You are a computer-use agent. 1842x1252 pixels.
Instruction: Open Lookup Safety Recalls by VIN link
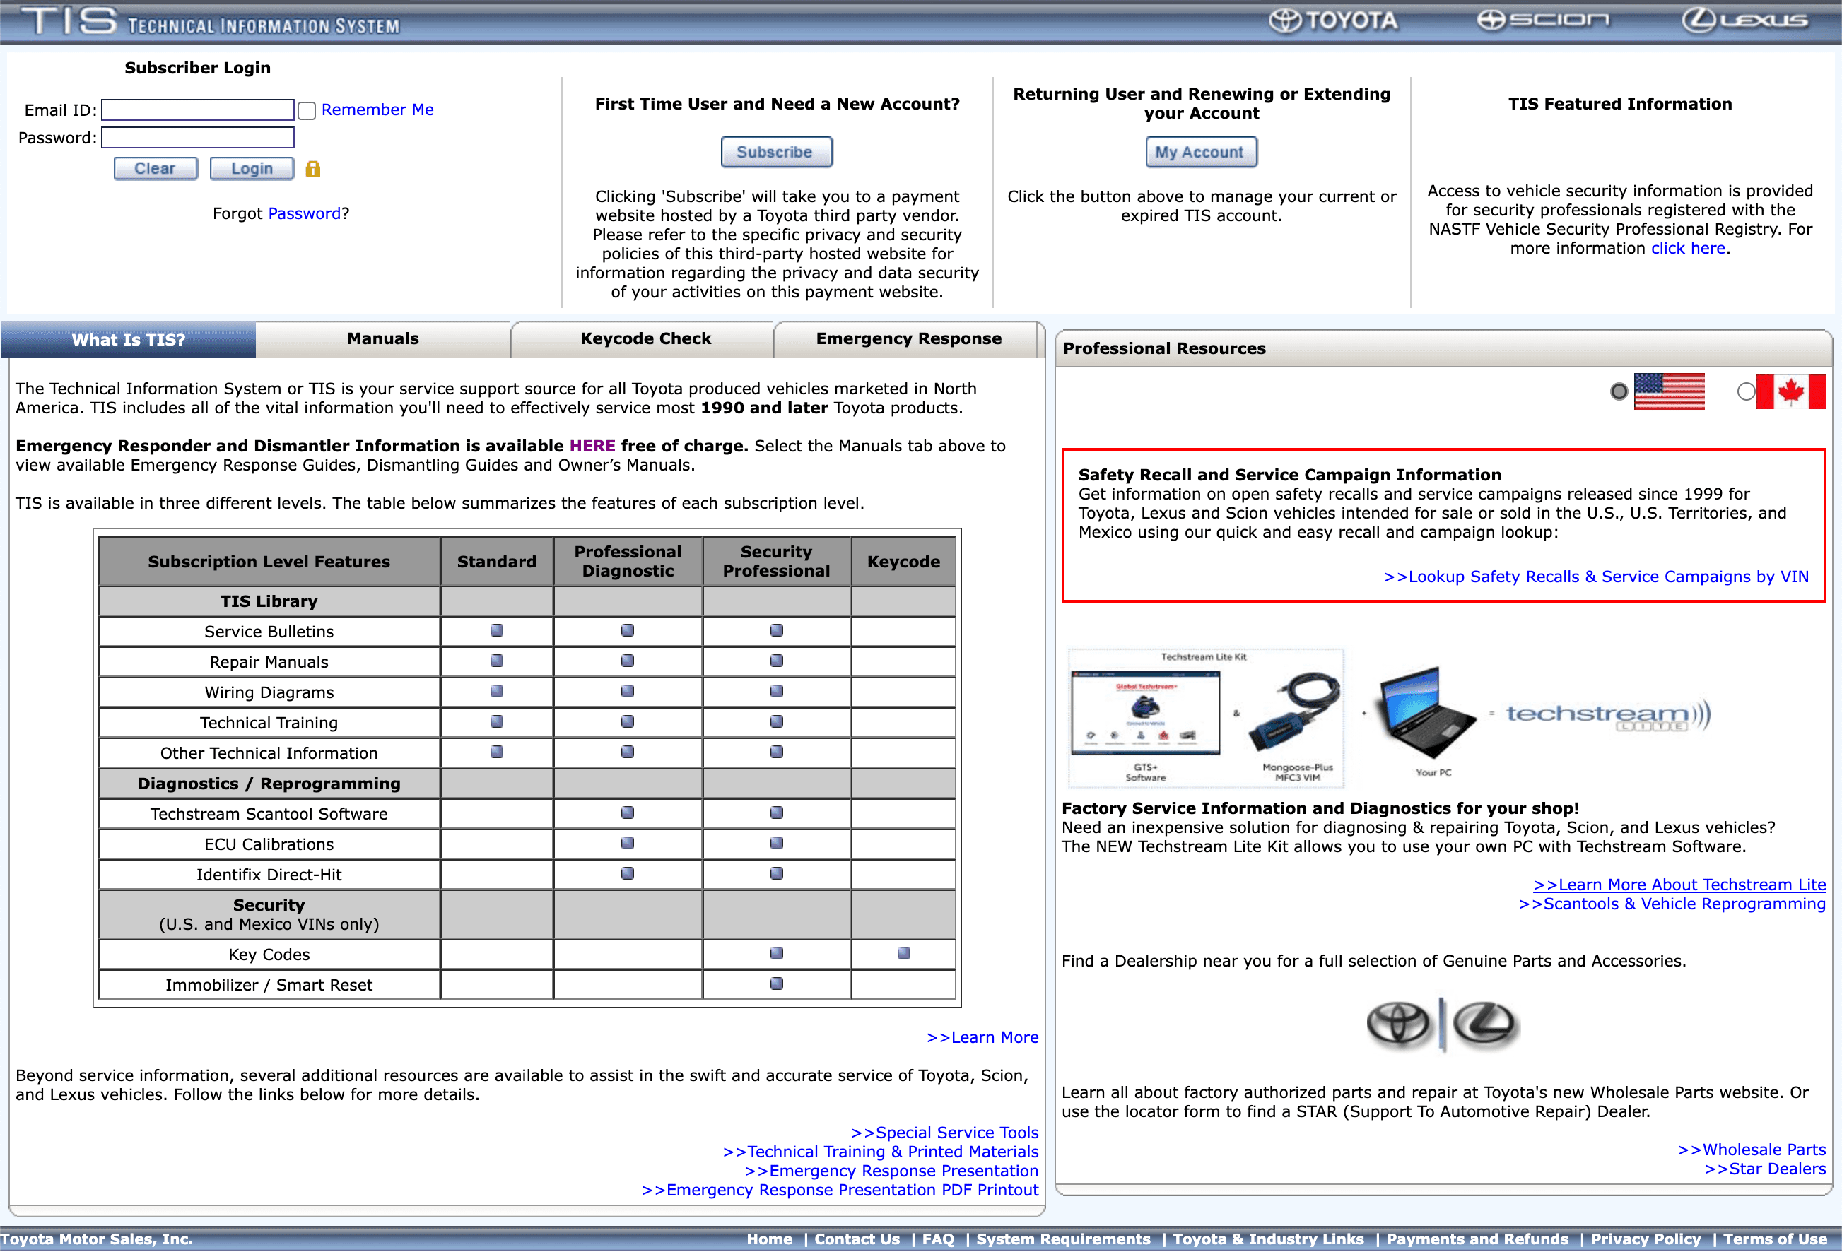[x=1595, y=577]
